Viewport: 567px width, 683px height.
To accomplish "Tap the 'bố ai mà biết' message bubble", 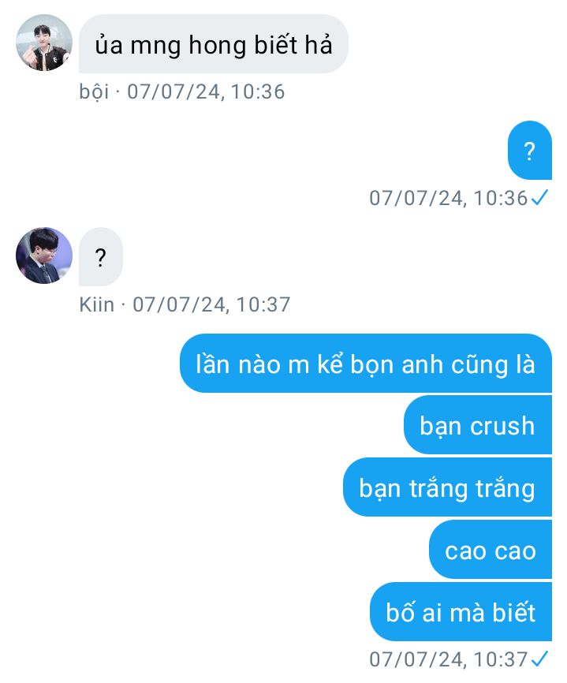I will [x=461, y=612].
